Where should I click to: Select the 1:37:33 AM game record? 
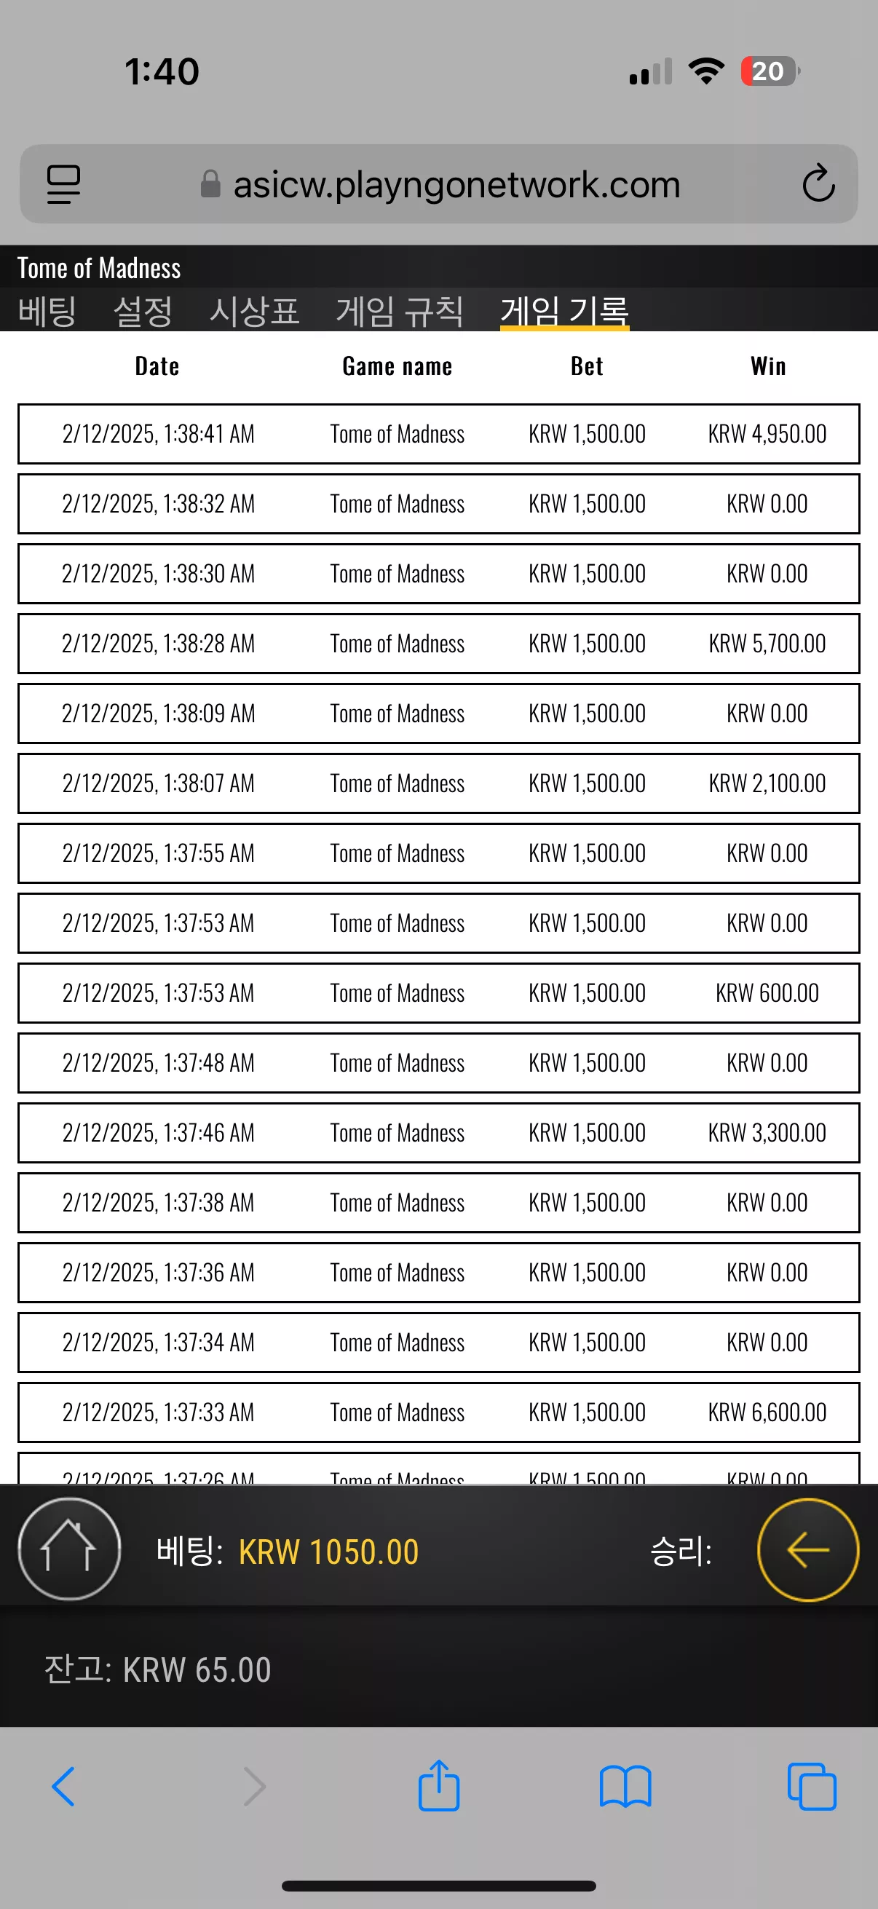[438, 1412]
